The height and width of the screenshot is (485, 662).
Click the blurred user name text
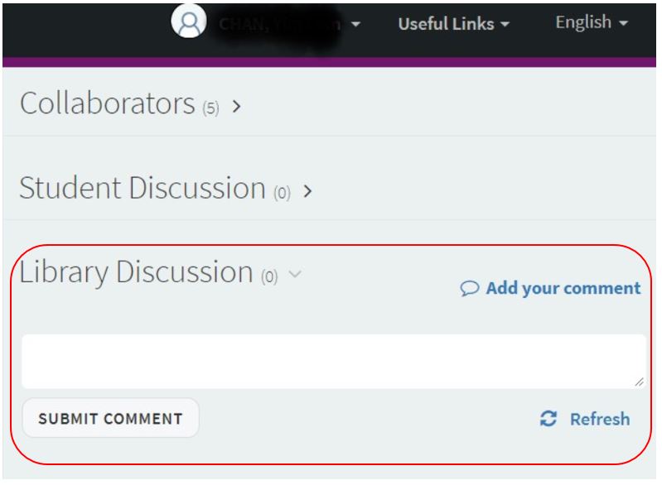[x=279, y=25]
